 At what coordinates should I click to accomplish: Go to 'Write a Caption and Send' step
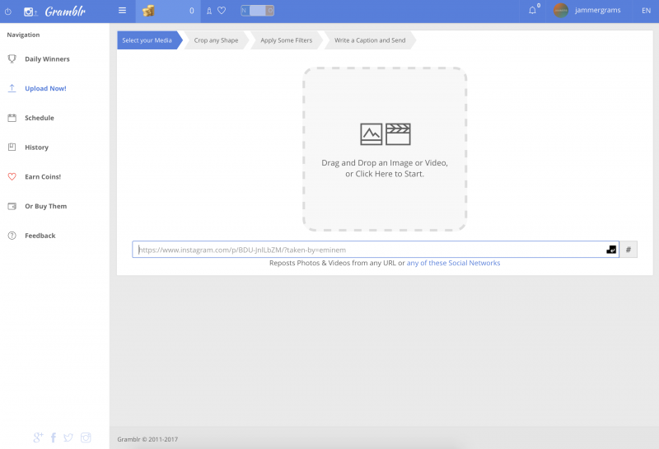(x=370, y=40)
